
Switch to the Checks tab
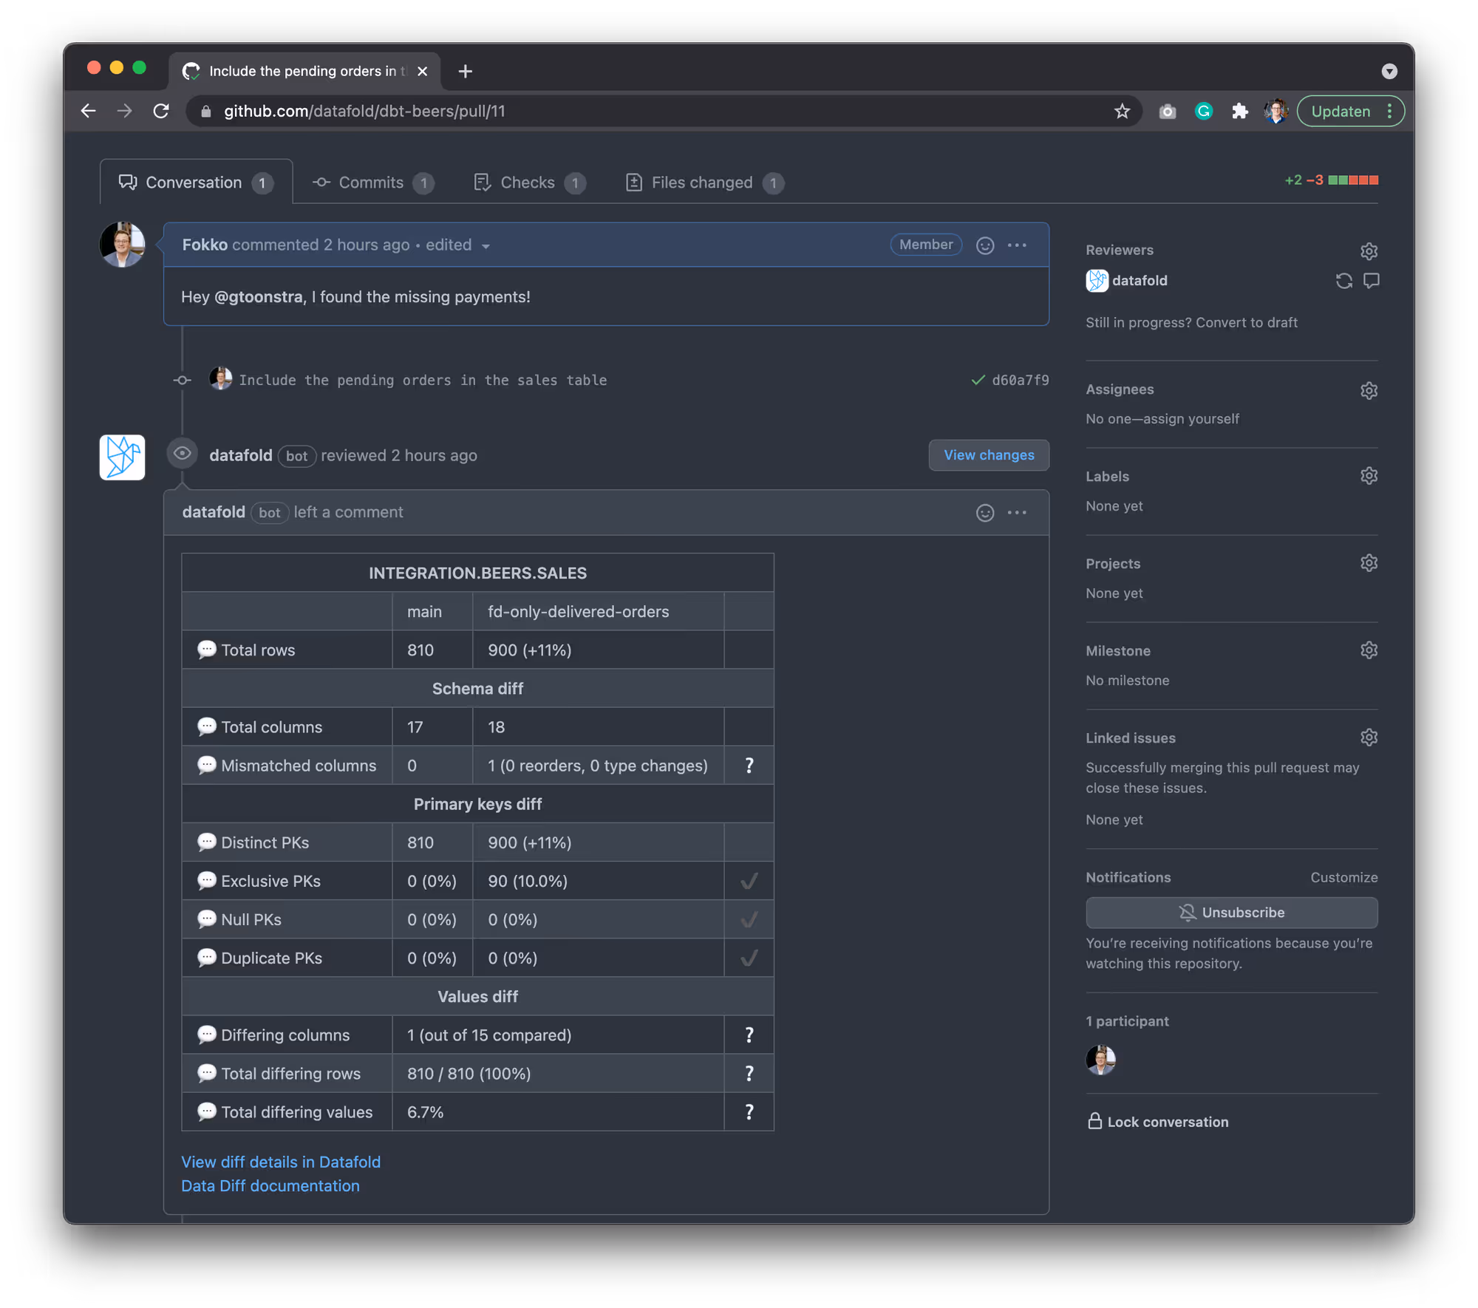pyautogui.click(x=528, y=183)
